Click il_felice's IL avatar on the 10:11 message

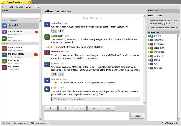[47, 89]
